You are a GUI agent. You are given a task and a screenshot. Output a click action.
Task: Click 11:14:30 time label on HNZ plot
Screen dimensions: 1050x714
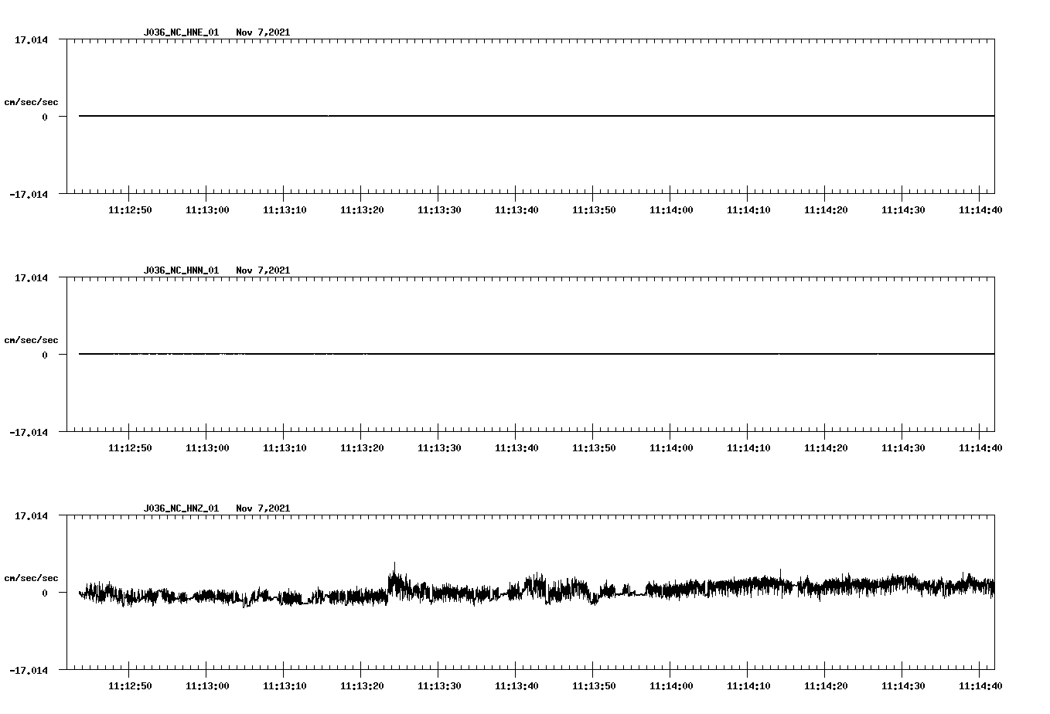[903, 686]
